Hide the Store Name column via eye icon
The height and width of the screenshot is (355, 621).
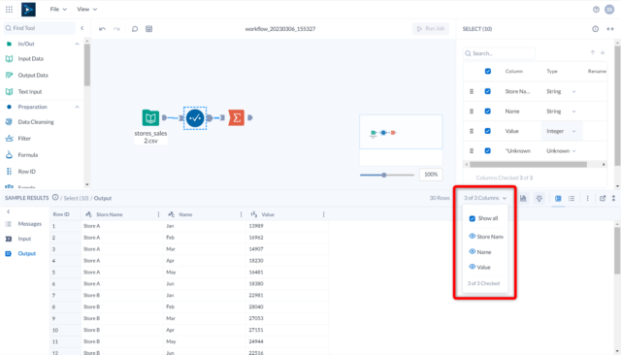(473, 237)
